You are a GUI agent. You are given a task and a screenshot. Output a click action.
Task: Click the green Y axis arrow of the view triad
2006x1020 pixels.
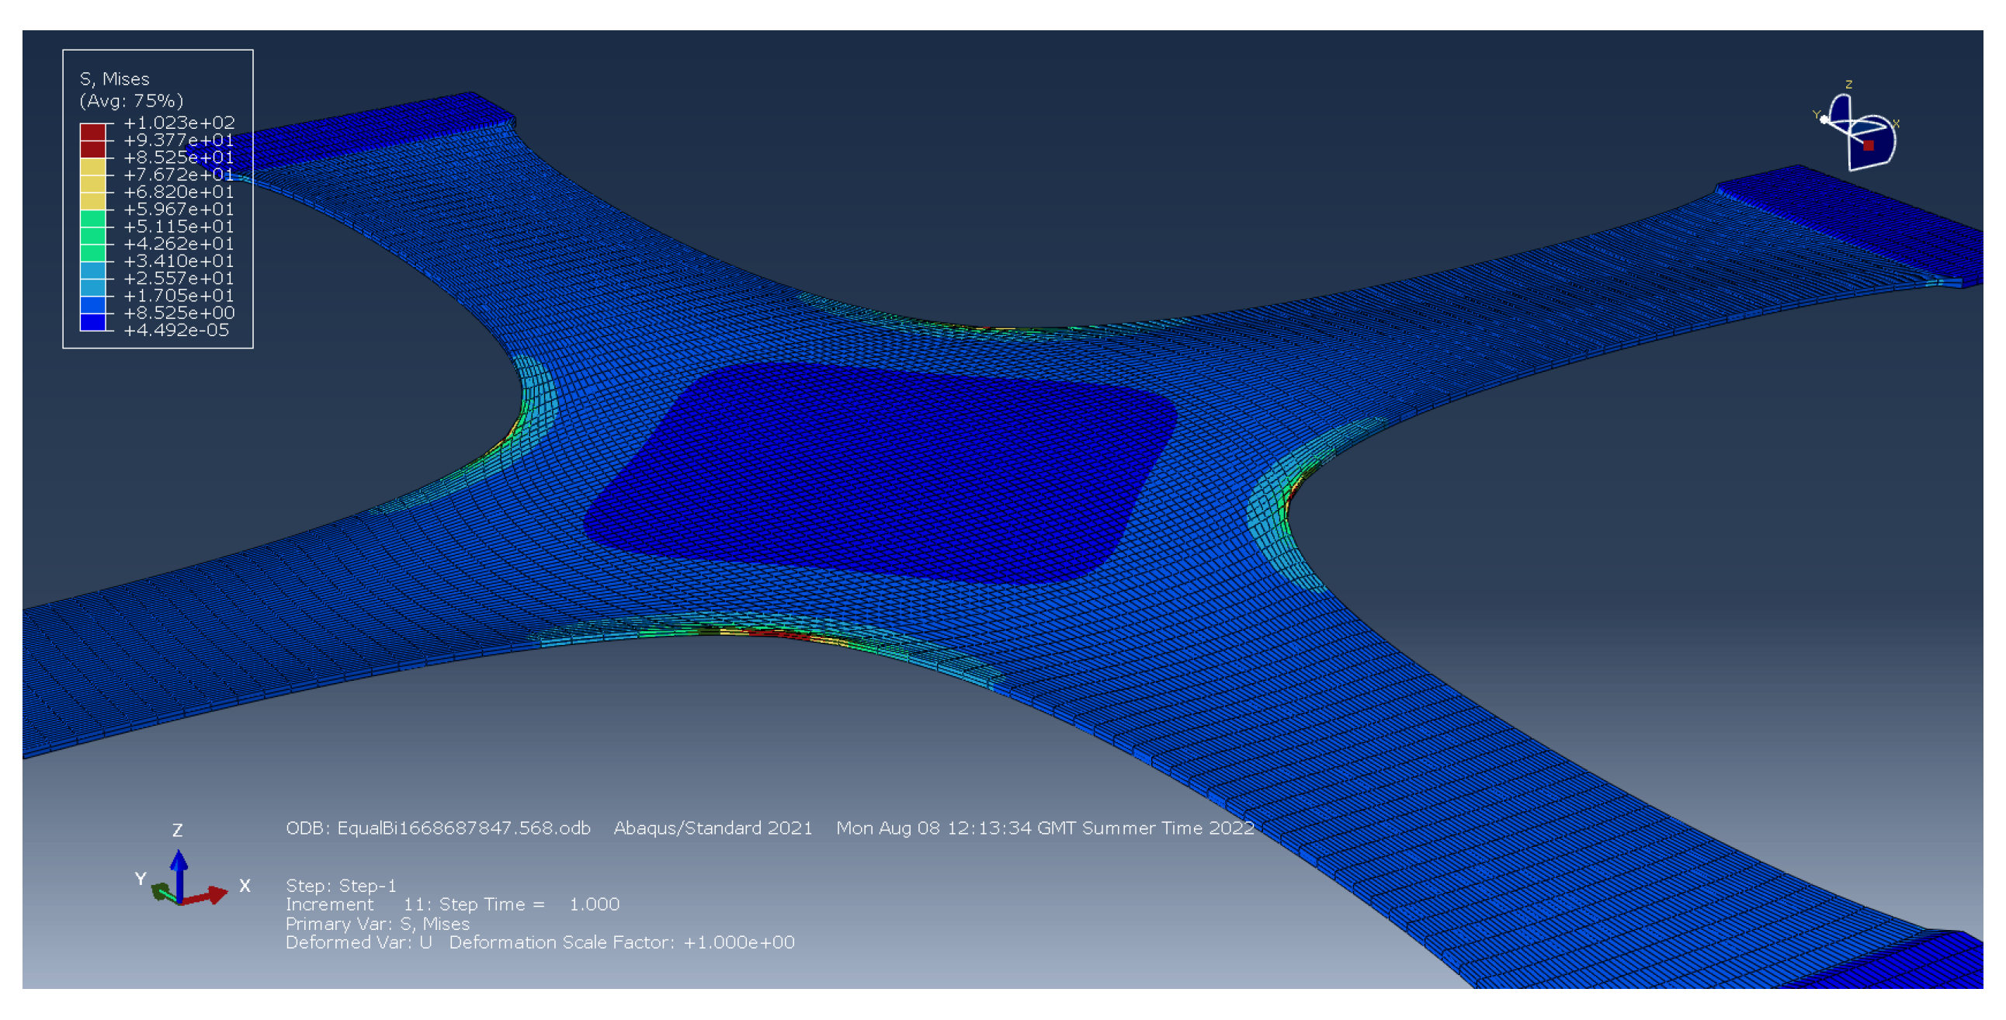click(162, 892)
